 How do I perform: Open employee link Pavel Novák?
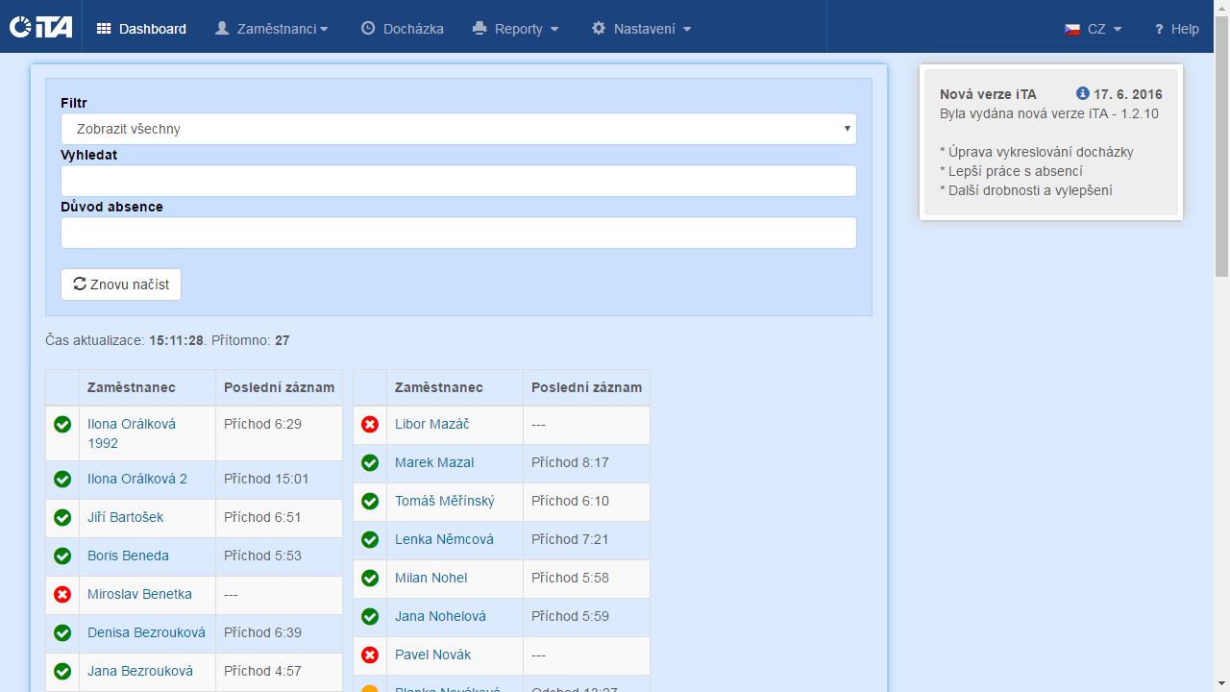pos(432,655)
